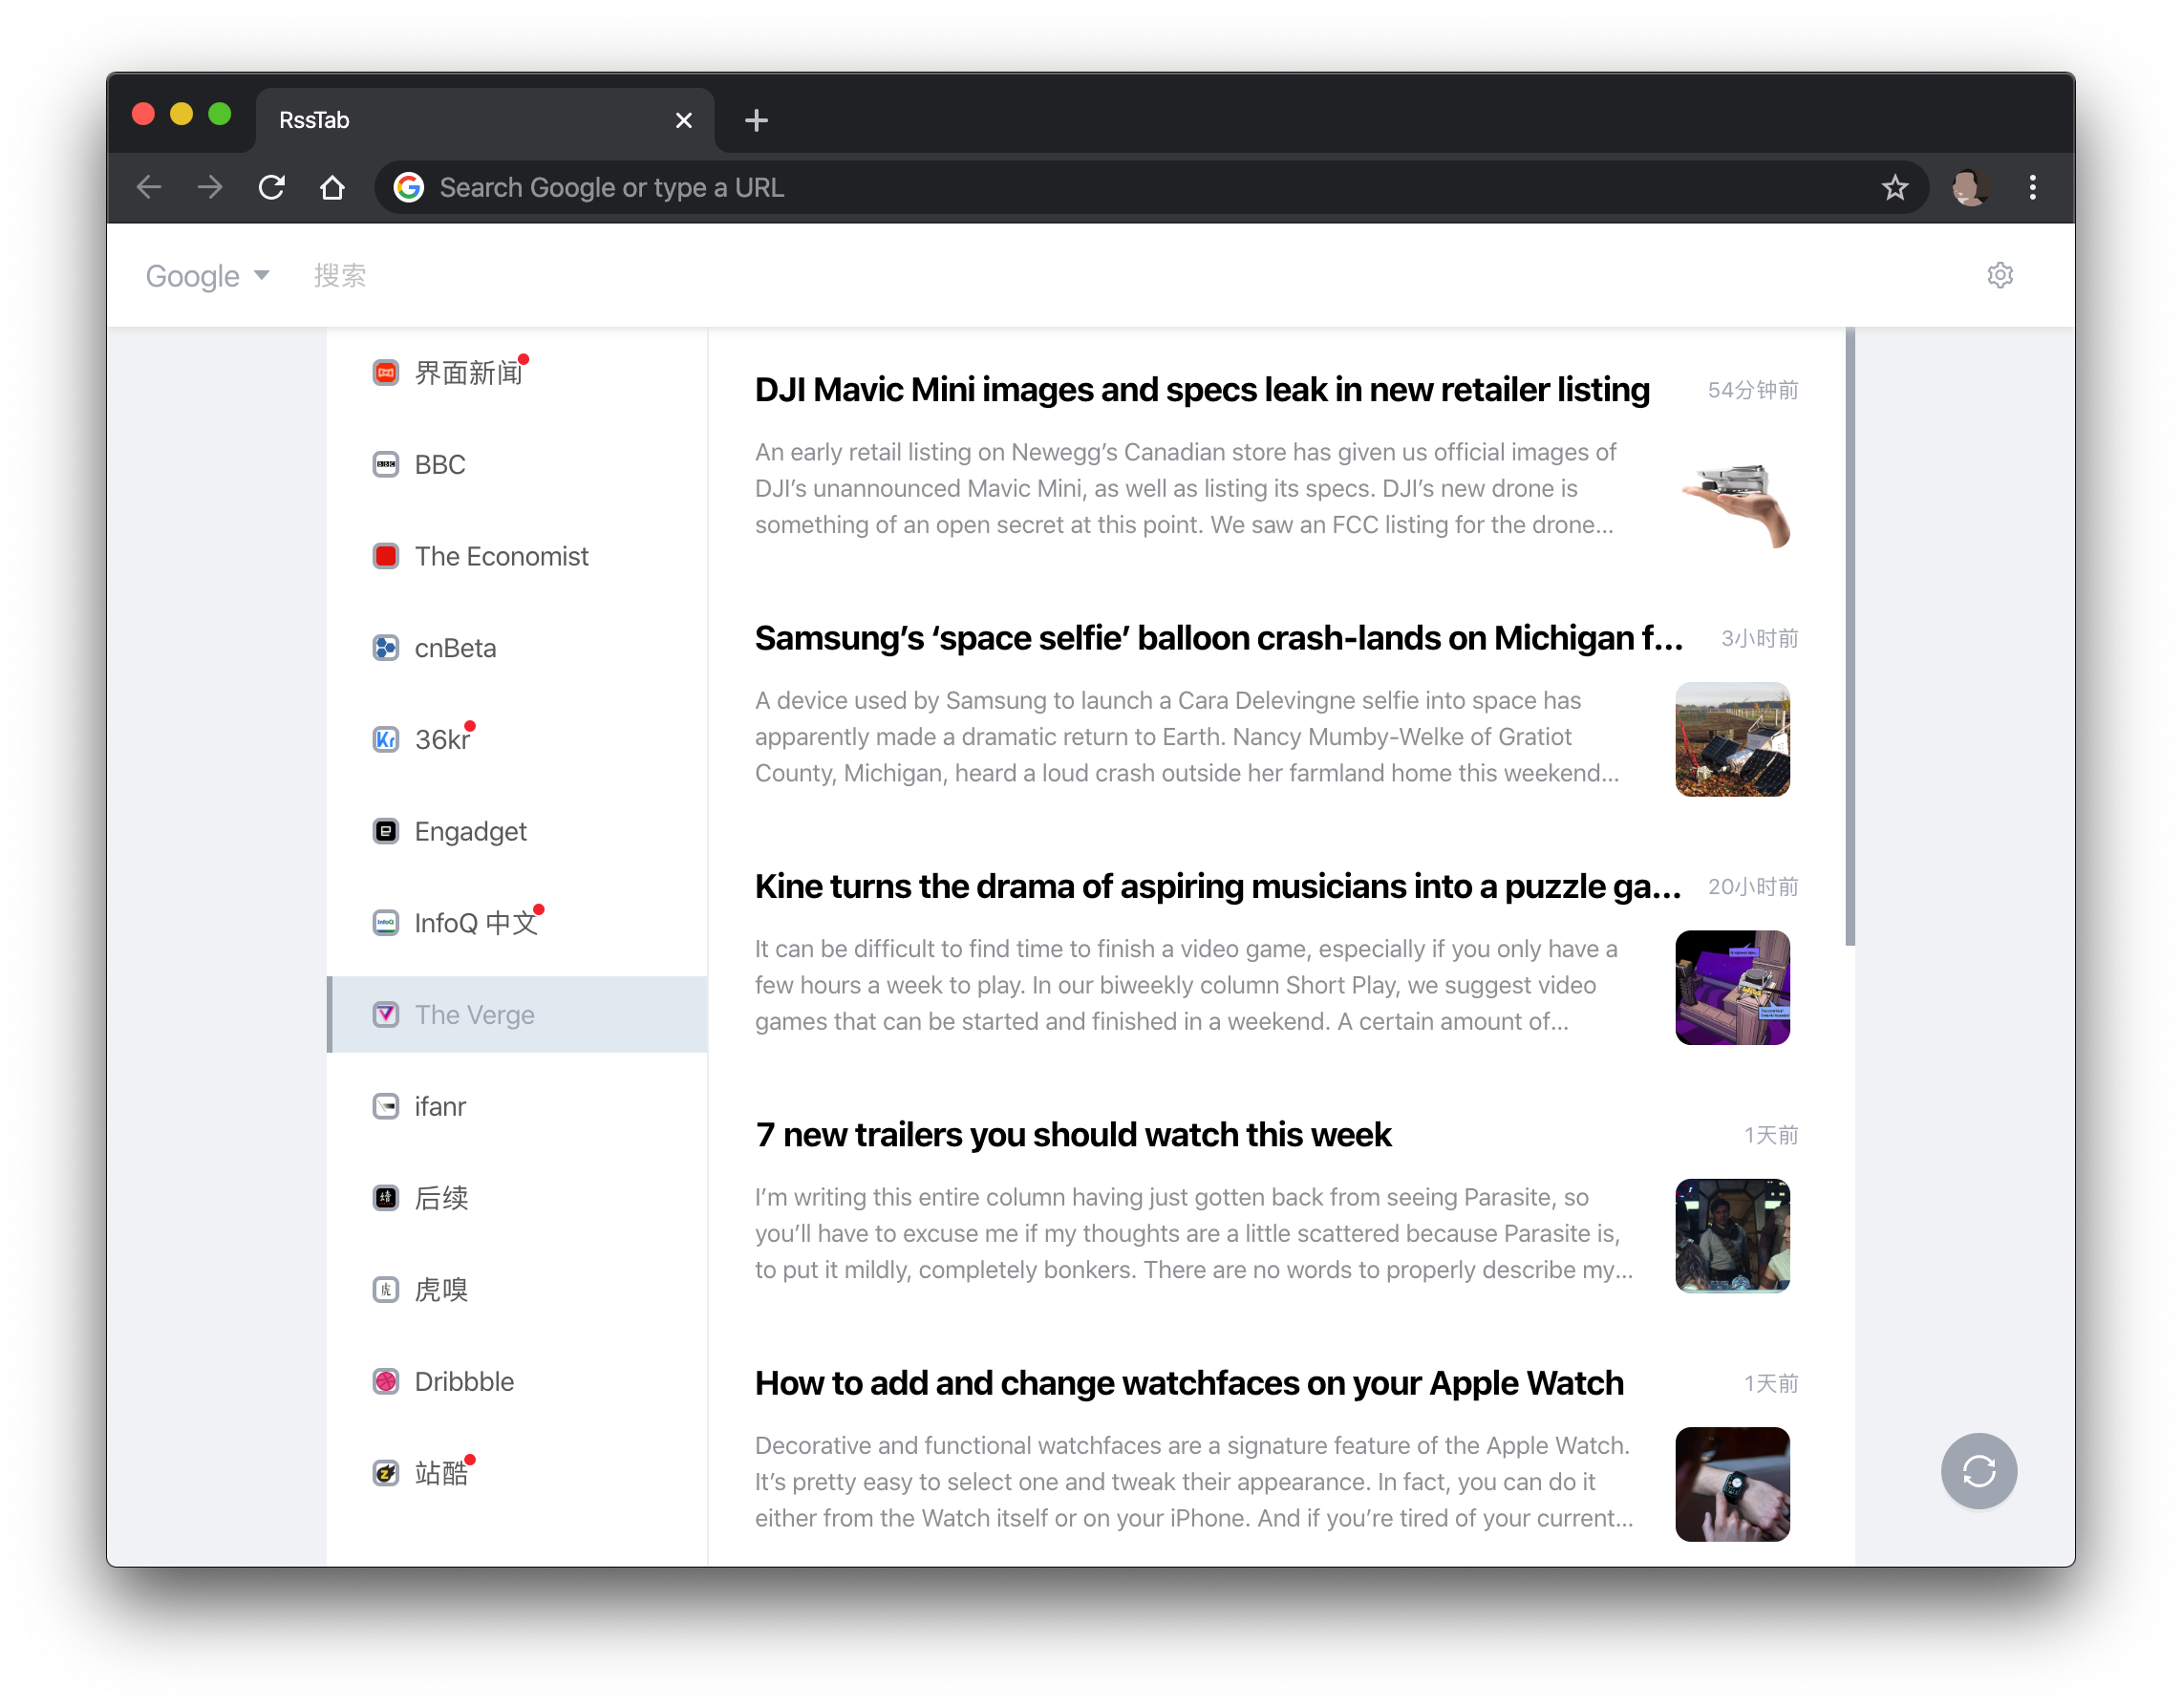Select the BBC feed in sidebar
2182x1708 pixels.
click(x=440, y=465)
